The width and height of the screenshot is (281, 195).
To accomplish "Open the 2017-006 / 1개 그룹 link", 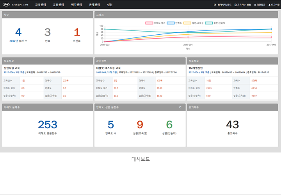I will (x=14, y=72).
